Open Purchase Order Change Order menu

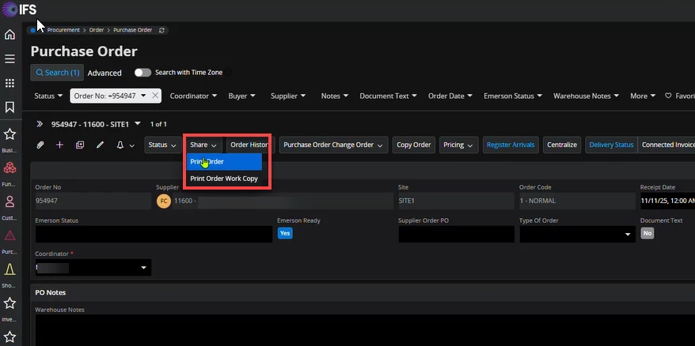[333, 145]
